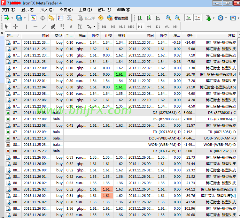The width and height of the screenshot is (240, 218).
Task: Select the WOB-(WBB-PM)-D balance row
Action: [121, 145]
